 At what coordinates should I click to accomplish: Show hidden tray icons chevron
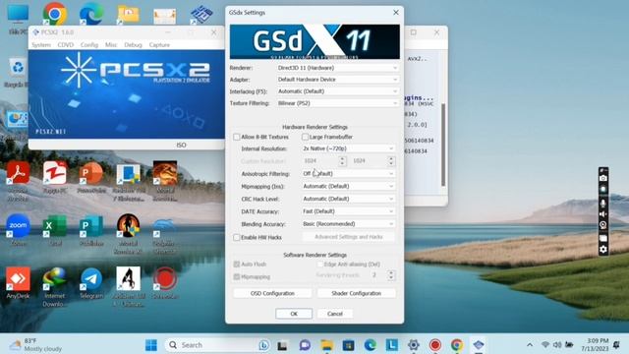click(530, 345)
